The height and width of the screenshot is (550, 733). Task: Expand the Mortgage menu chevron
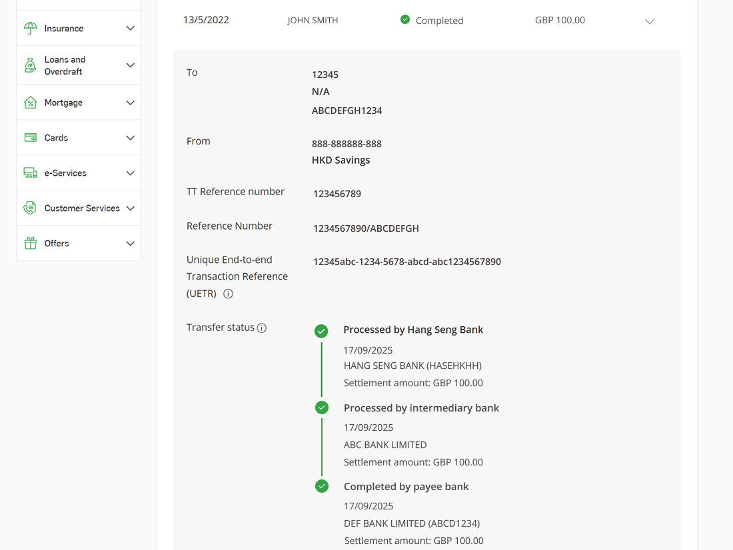(130, 103)
